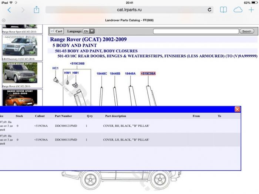Viewport: 259px width, 194px height.
Task: Click COVER, LH, BLACK B PILLAR description
Action: point(126,140)
